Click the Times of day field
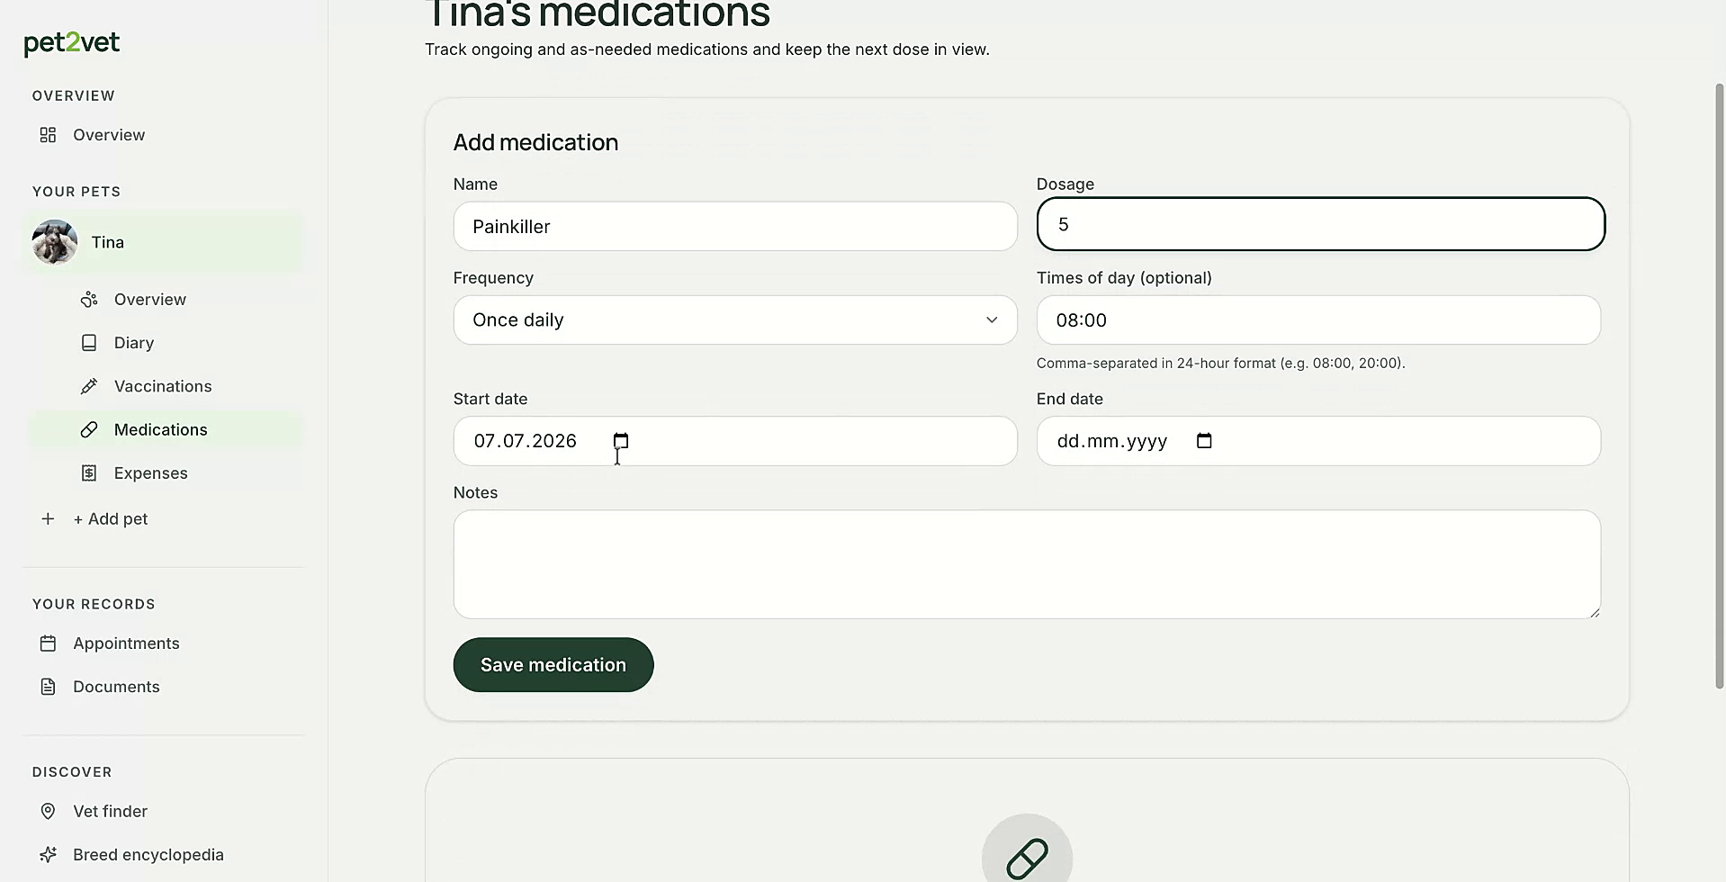1726x882 pixels. tap(1318, 319)
